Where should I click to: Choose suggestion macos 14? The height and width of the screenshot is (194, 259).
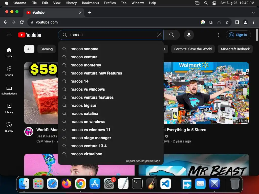click(111, 81)
